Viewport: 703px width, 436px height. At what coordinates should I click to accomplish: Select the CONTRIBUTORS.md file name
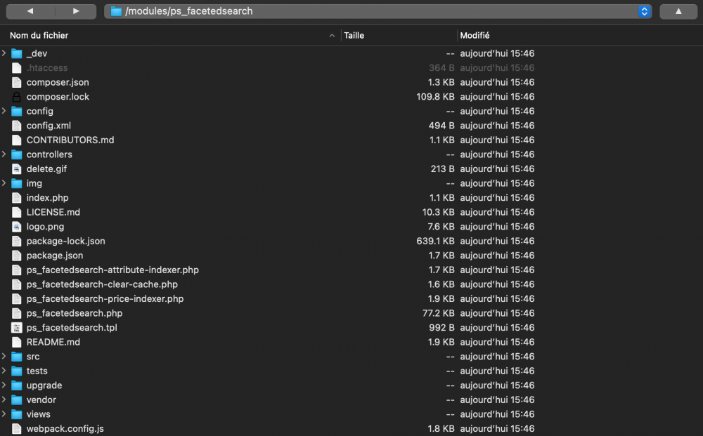[x=70, y=140]
